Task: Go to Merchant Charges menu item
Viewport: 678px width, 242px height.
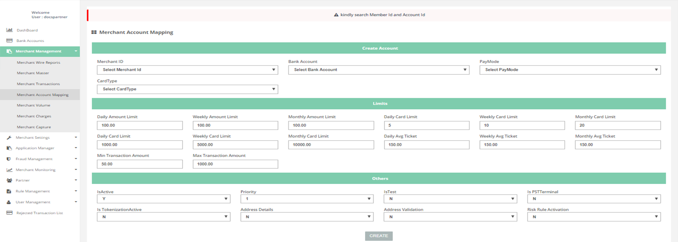Action: point(34,116)
